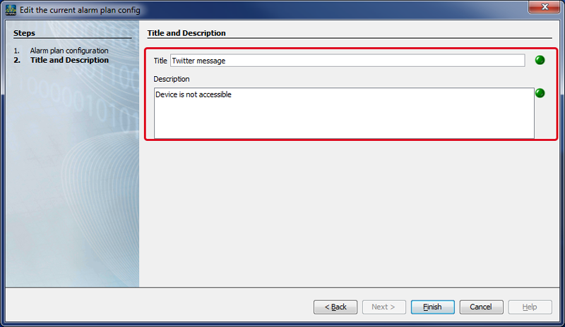Click the Title and Description panel heading

click(186, 33)
